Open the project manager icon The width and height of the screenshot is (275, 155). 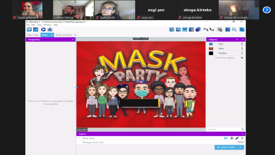click(29, 29)
